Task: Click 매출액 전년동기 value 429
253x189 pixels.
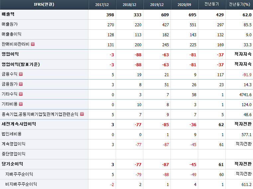Action: click(220, 15)
